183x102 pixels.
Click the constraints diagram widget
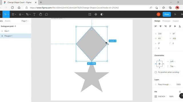(x=160, y=64)
